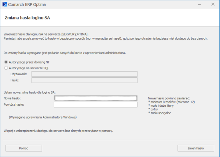Confirm with the Zmień hasło button
This screenshot has height=157, width=220.
coord(196,148)
